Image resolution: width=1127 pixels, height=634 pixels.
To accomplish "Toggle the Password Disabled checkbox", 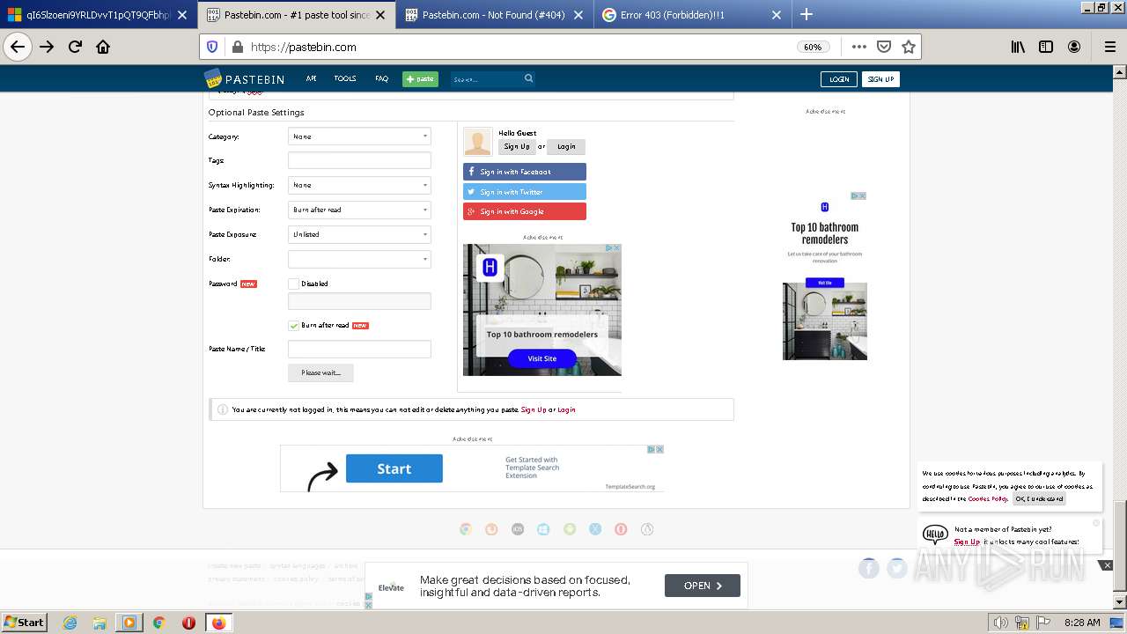I will 293,284.
